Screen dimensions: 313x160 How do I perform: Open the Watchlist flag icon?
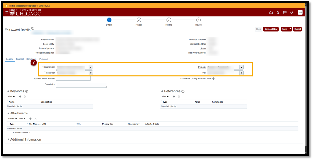285,12
